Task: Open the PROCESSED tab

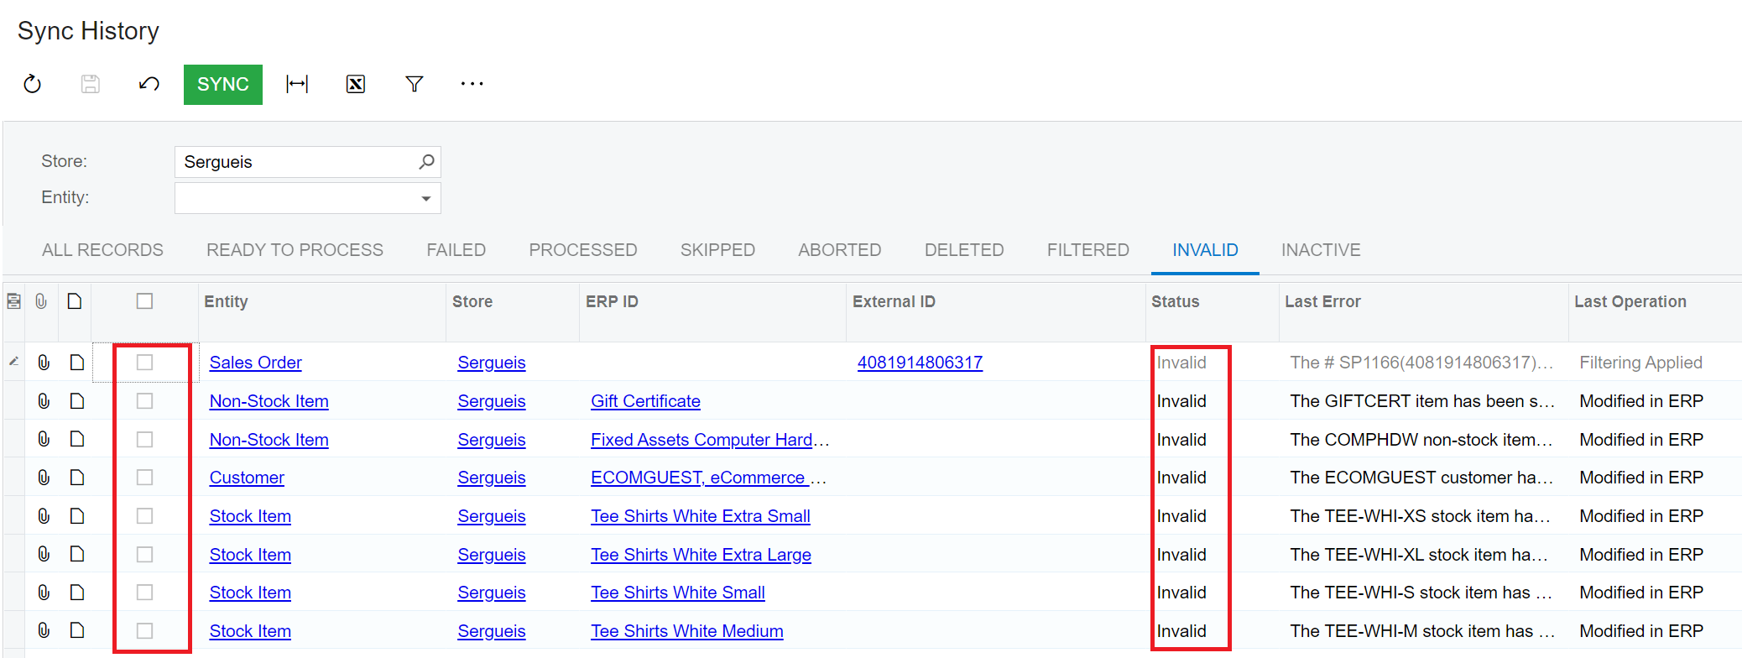Action: tap(583, 250)
